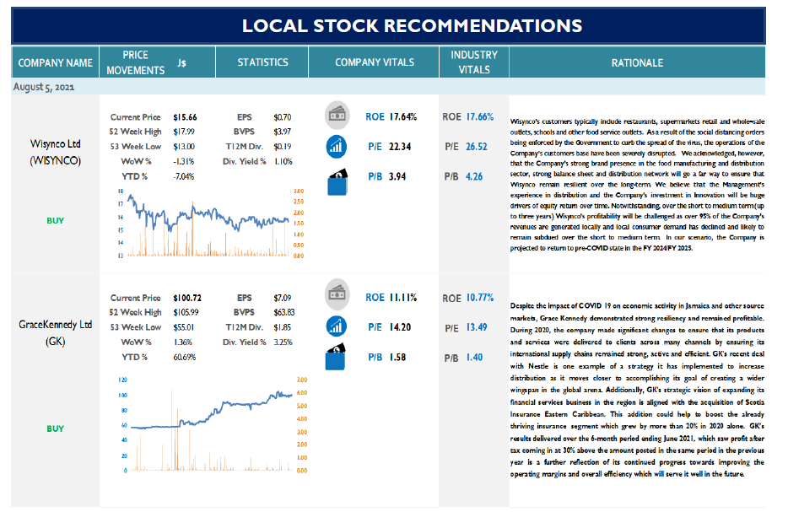The image size is (788, 512).
Task: Select Wisynco's company P/E 22.34
Action: (x=400, y=147)
